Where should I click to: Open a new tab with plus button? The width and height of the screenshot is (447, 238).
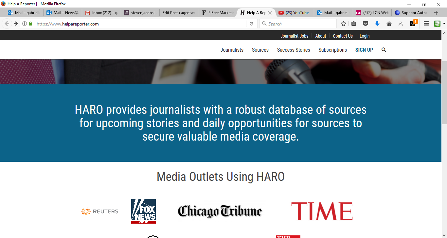coord(436,13)
